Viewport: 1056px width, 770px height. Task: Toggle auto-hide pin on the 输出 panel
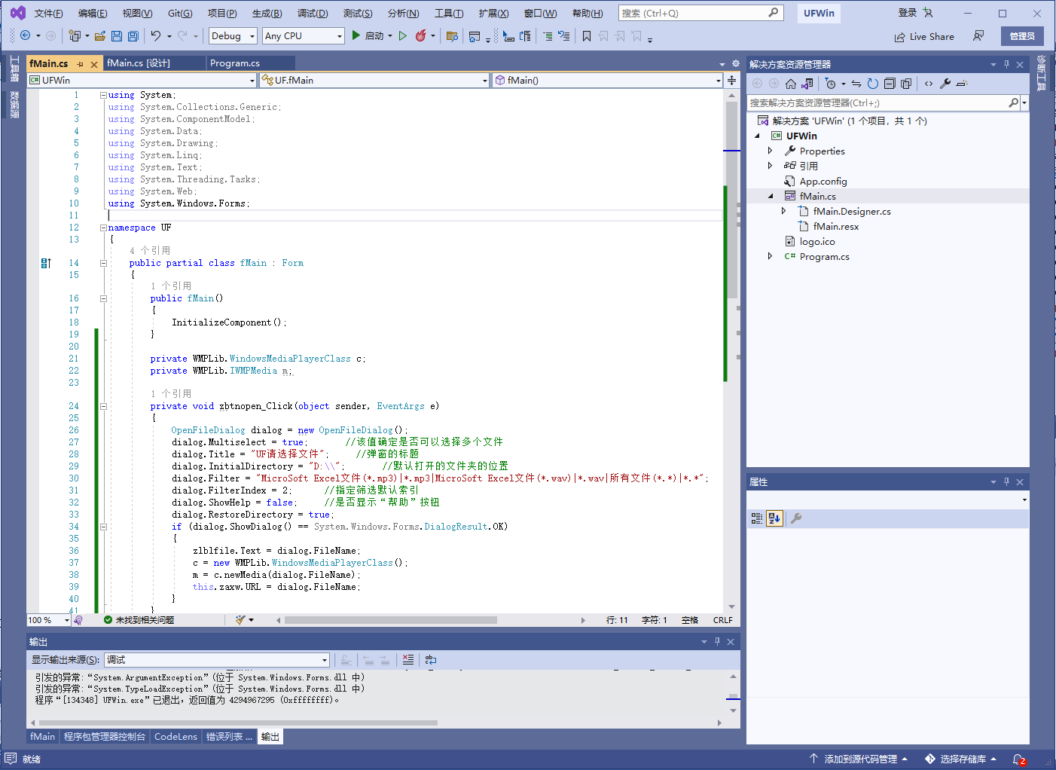click(717, 641)
